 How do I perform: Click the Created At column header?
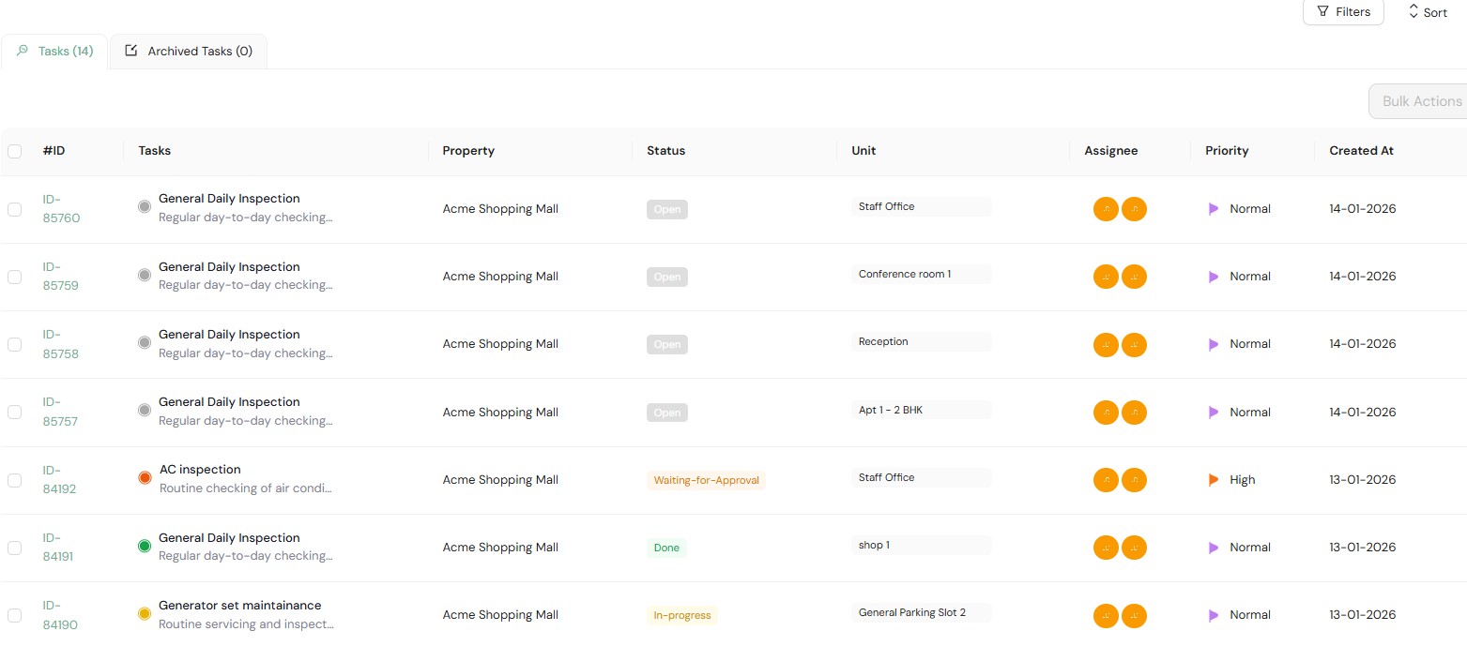(x=1361, y=150)
